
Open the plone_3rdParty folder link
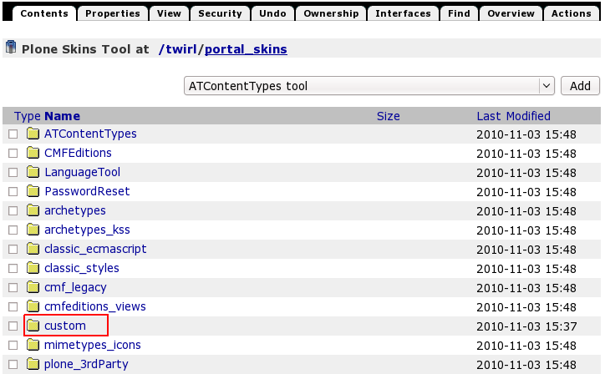[x=86, y=364]
